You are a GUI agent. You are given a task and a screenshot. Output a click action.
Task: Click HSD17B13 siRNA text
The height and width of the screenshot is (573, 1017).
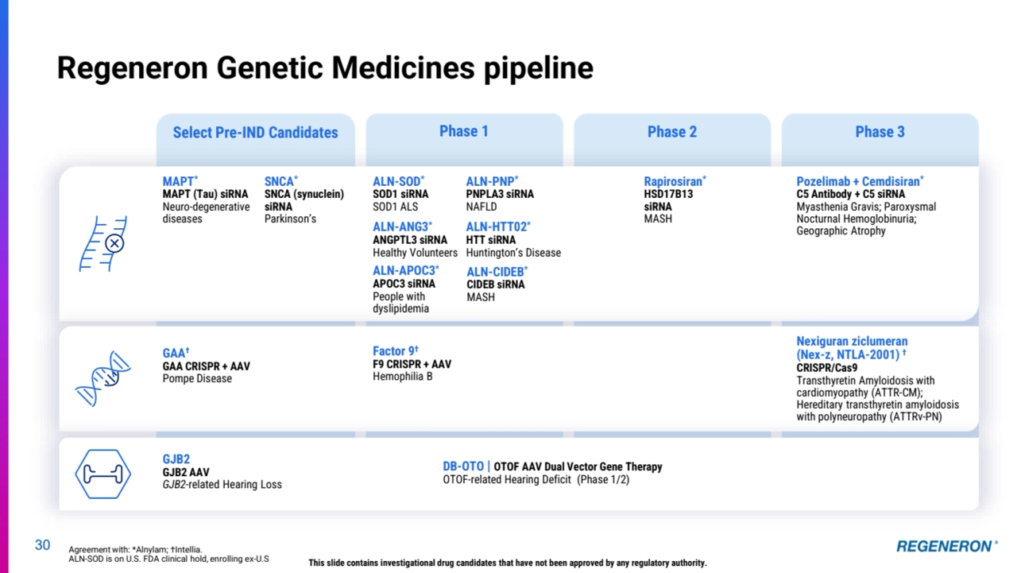(668, 200)
